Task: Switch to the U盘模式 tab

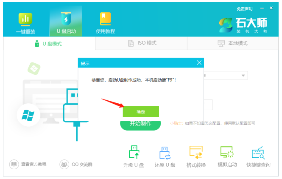Action: 49,43
